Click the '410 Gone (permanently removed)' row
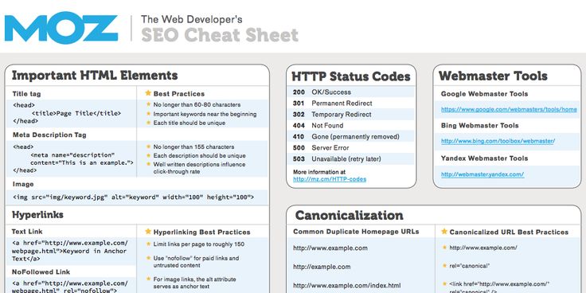586x293 pixels. tap(351, 137)
